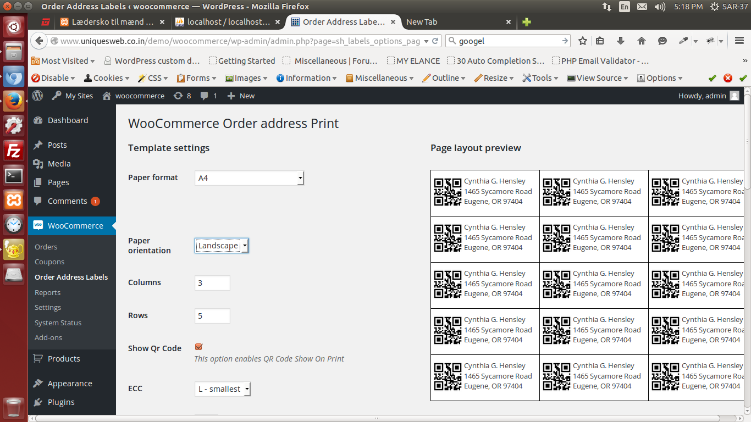751x422 pixels.
Task: Open the Posts admin menu item
Action: pyautogui.click(x=72, y=145)
